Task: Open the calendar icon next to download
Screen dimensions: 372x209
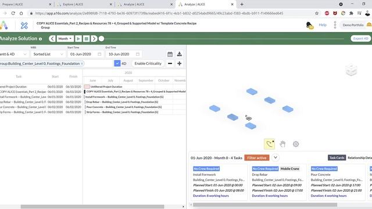Action: (x=170, y=54)
